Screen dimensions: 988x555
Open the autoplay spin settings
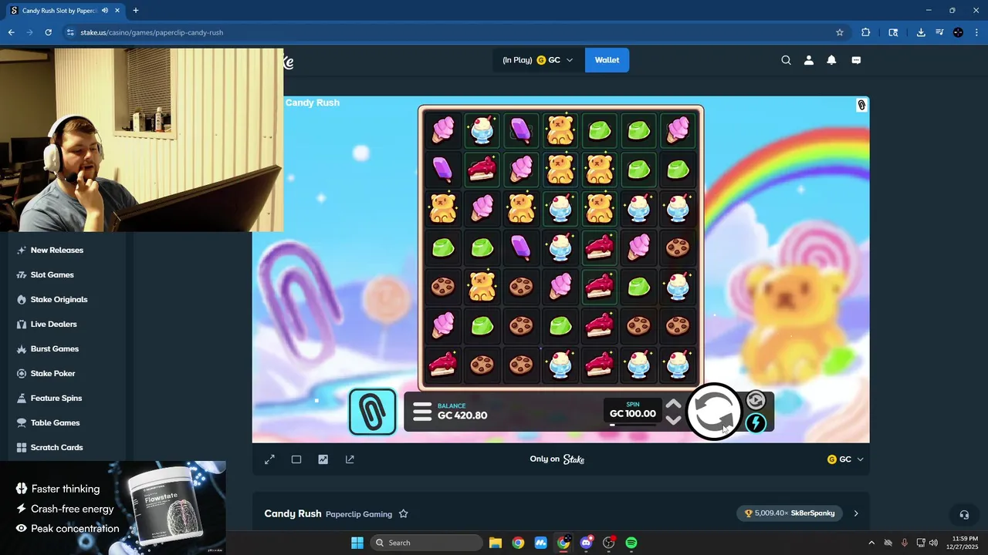pyautogui.click(x=756, y=400)
